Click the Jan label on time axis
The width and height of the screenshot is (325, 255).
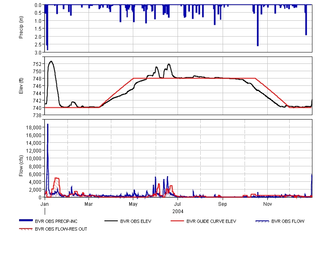pyautogui.click(x=45, y=203)
